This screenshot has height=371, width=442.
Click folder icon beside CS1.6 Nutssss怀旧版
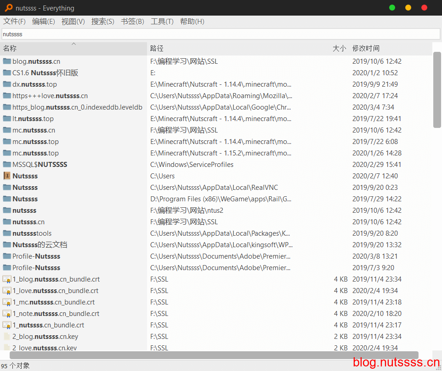7,73
